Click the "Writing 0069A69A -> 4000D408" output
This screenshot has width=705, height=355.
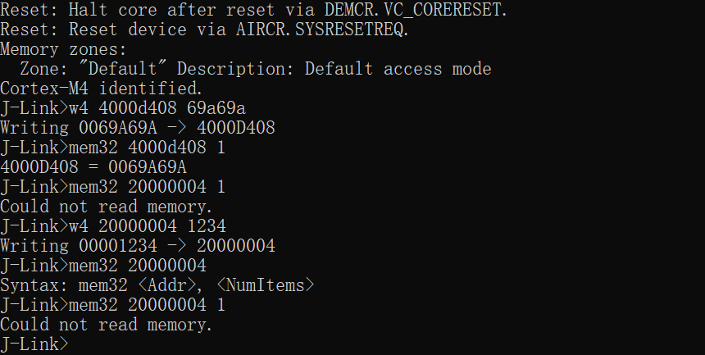[138, 128]
